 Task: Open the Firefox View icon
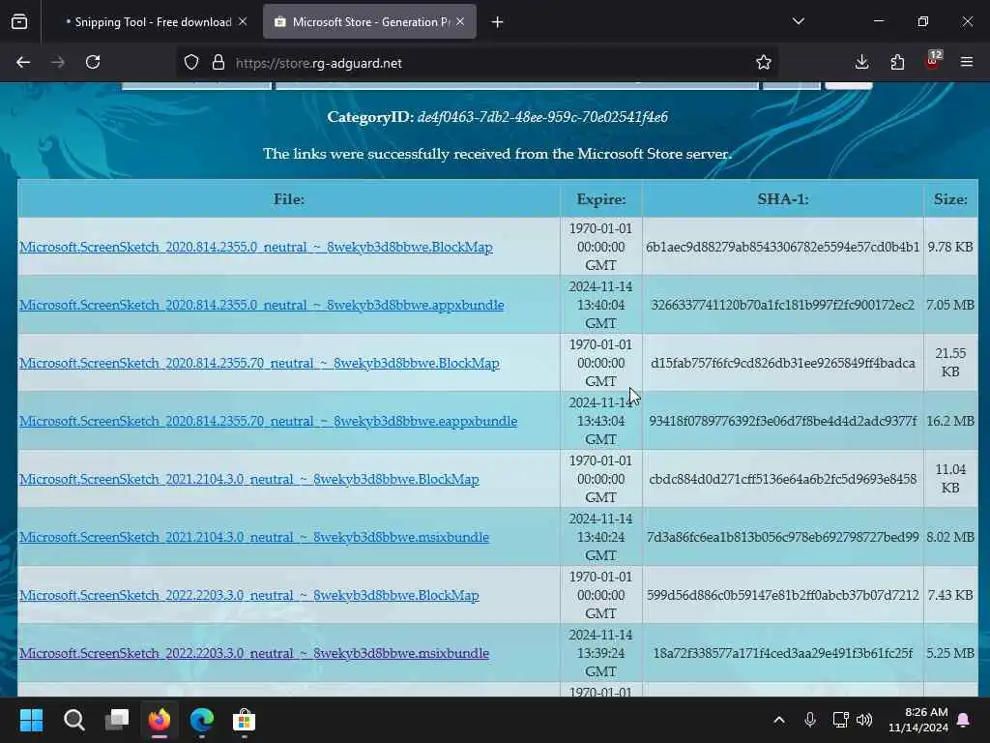click(19, 21)
